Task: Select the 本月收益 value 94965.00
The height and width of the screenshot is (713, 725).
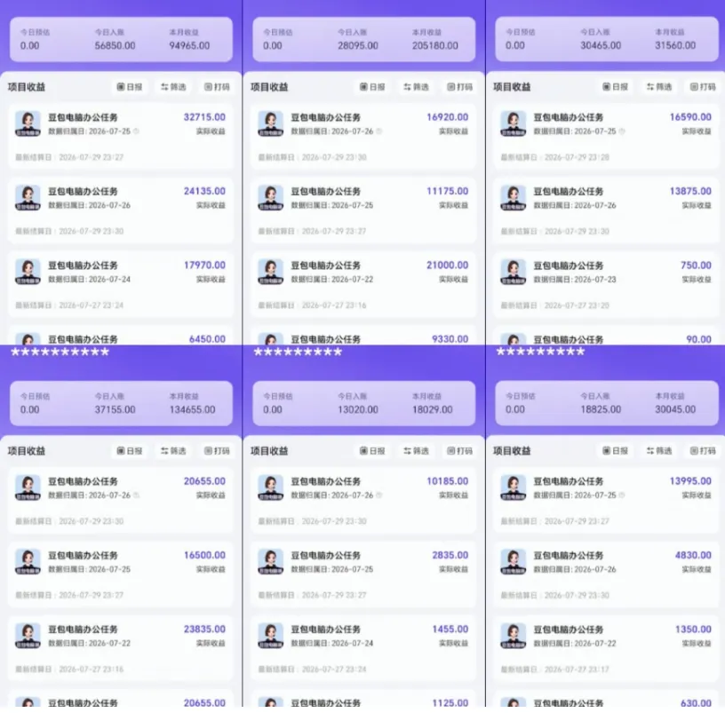Action: click(x=189, y=46)
